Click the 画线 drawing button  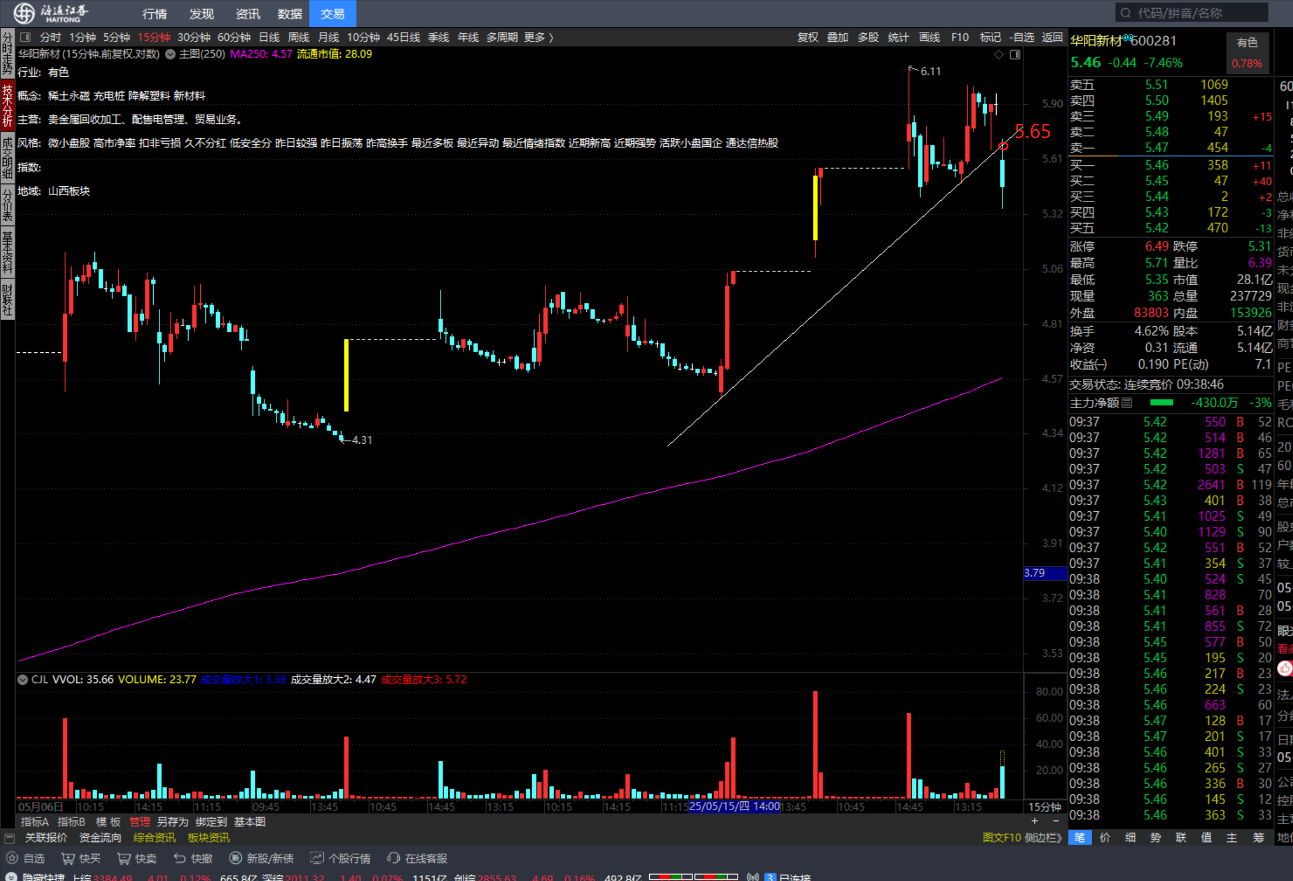coord(929,37)
